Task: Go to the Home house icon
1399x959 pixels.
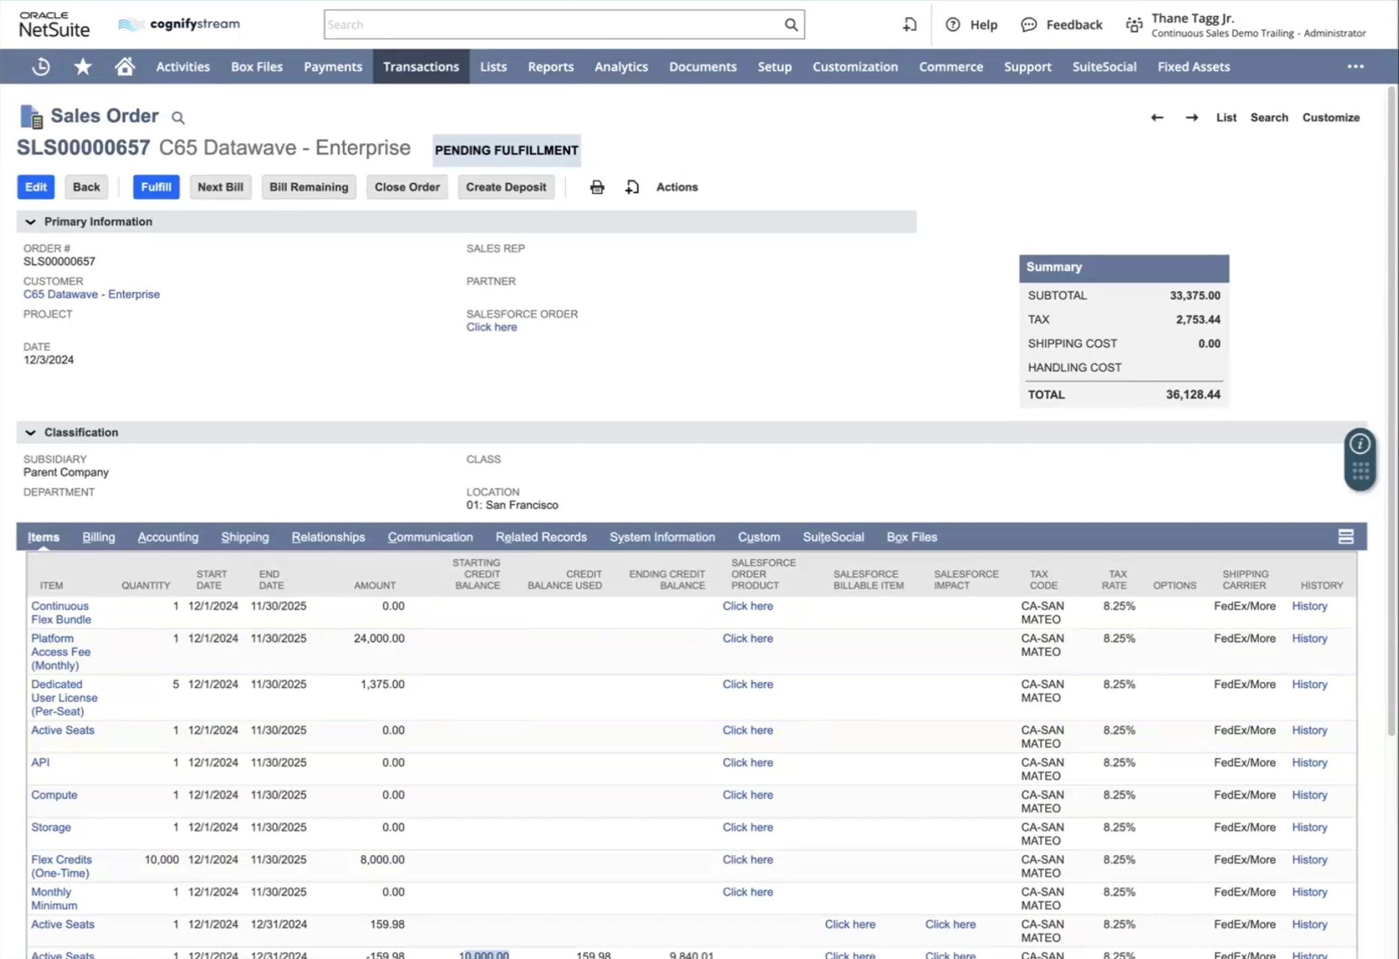Action: (x=124, y=66)
